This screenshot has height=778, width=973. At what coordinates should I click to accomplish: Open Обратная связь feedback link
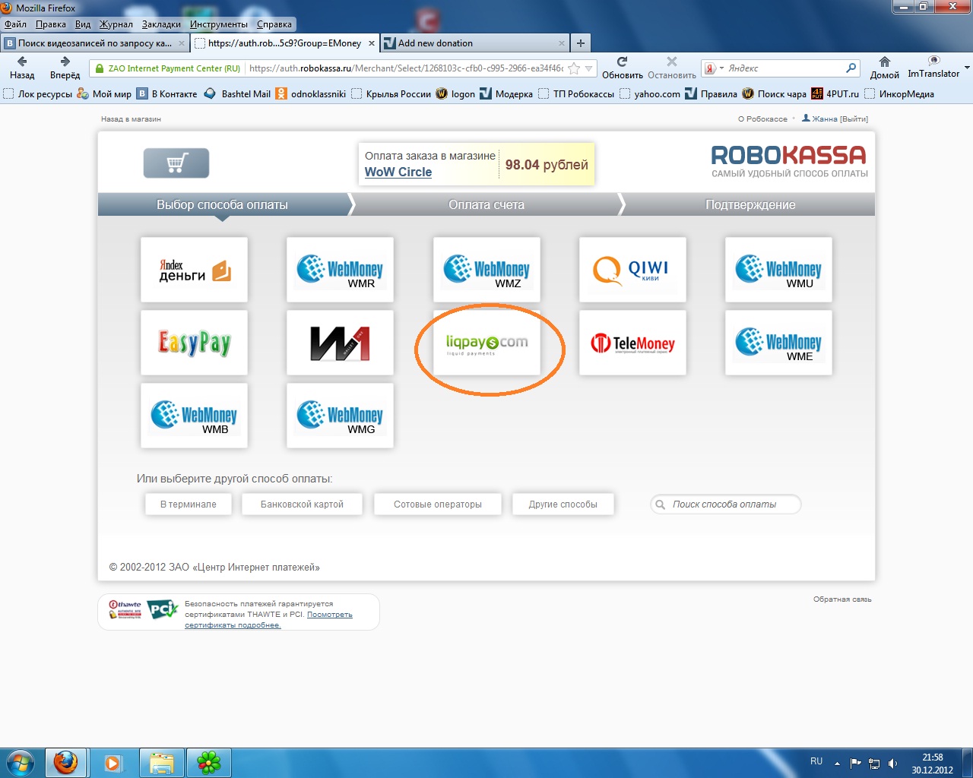tap(842, 599)
